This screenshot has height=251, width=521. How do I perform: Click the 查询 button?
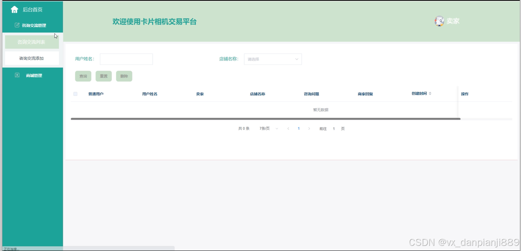pos(83,76)
